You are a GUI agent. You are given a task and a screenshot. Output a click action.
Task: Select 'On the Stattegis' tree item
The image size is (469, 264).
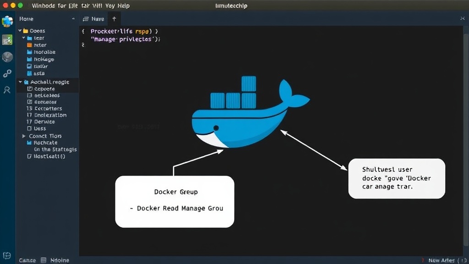(55, 149)
